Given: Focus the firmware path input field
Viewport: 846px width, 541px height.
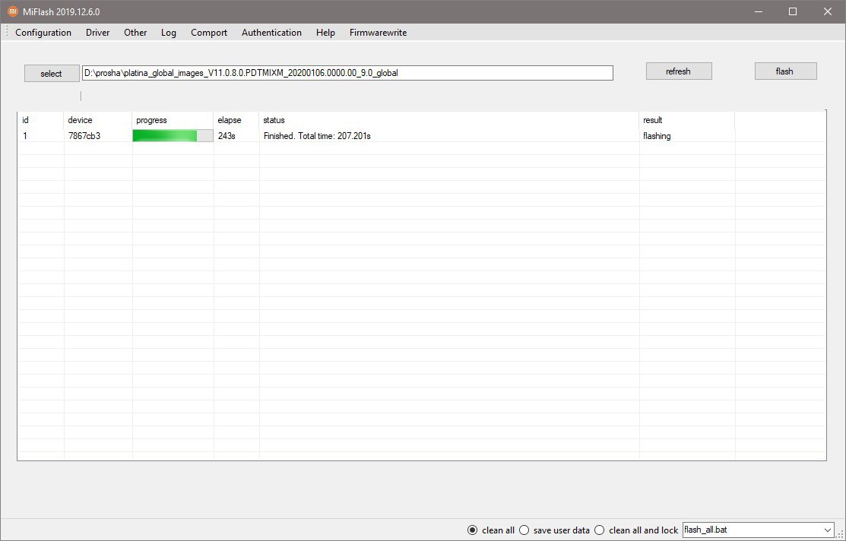Looking at the screenshot, I should click(x=347, y=73).
